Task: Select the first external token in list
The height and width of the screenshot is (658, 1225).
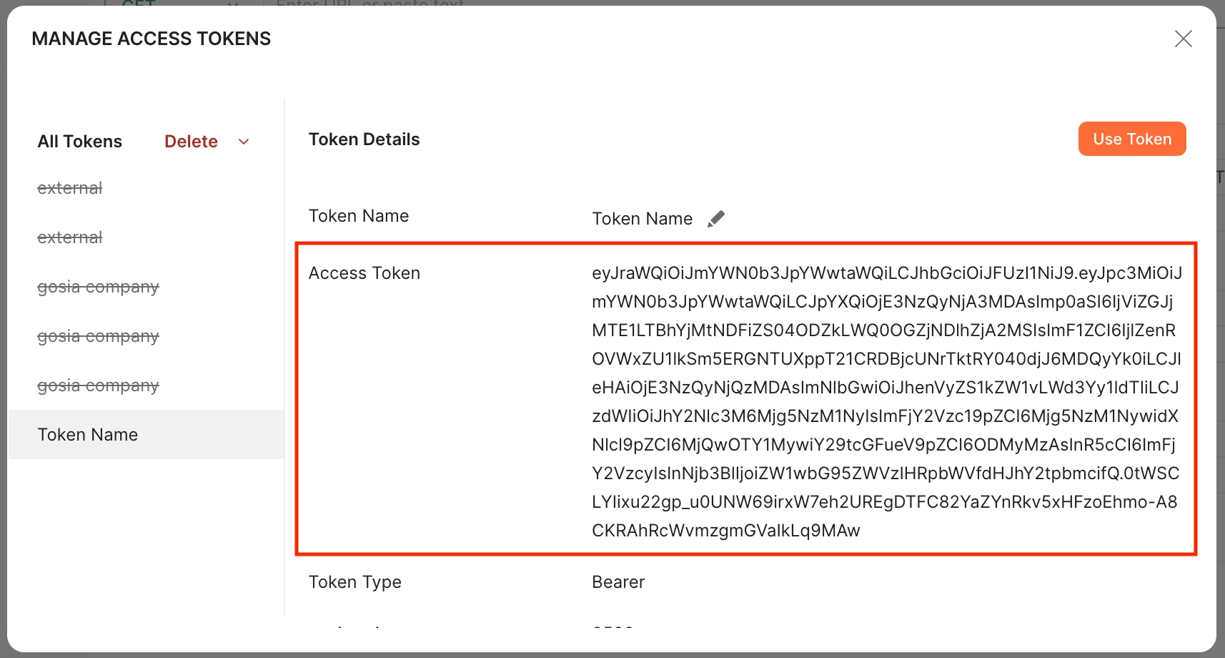Action: 70,188
